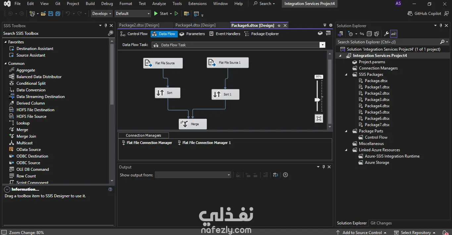Click the Variables icon in designer toolbar
This screenshot has height=235, width=452.
point(328,33)
